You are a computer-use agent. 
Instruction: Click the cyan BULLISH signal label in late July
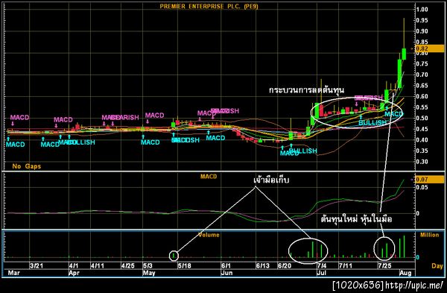click(372, 123)
